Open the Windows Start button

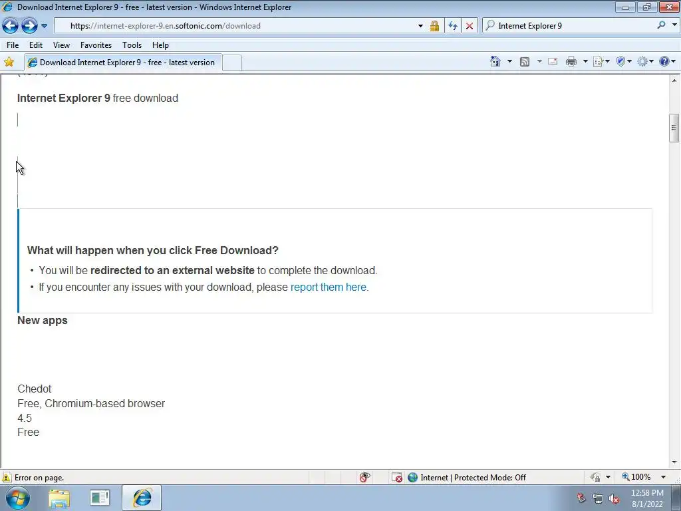pyautogui.click(x=17, y=498)
